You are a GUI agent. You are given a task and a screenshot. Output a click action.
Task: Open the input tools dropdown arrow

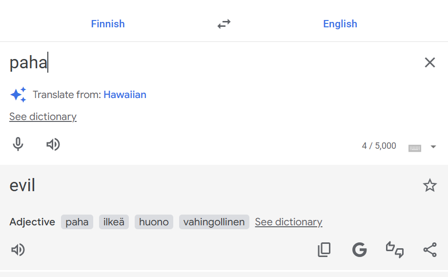pos(433,147)
